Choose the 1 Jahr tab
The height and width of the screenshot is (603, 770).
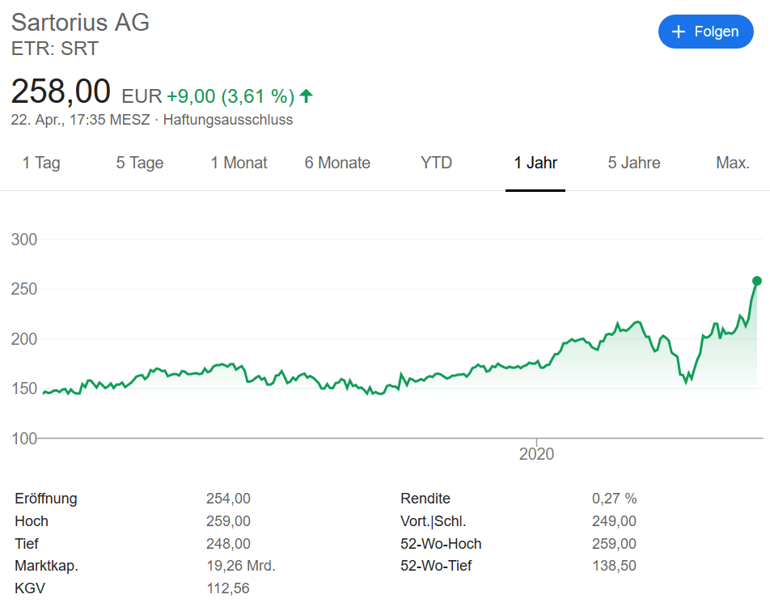pos(535,163)
